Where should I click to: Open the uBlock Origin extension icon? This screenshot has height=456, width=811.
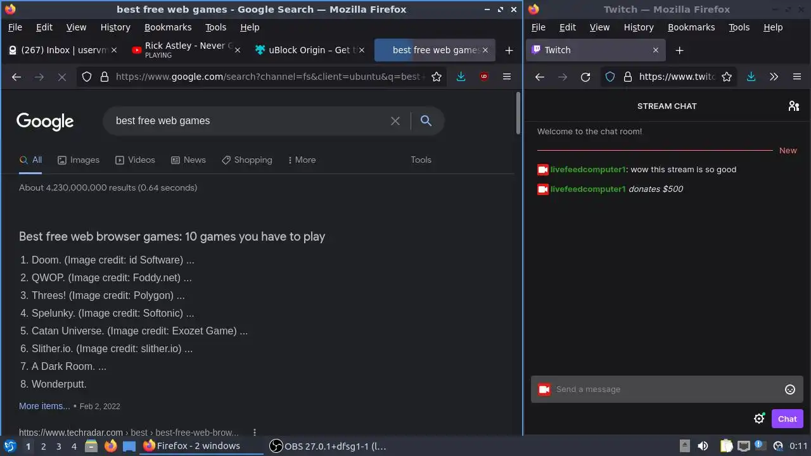tap(484, 77)
